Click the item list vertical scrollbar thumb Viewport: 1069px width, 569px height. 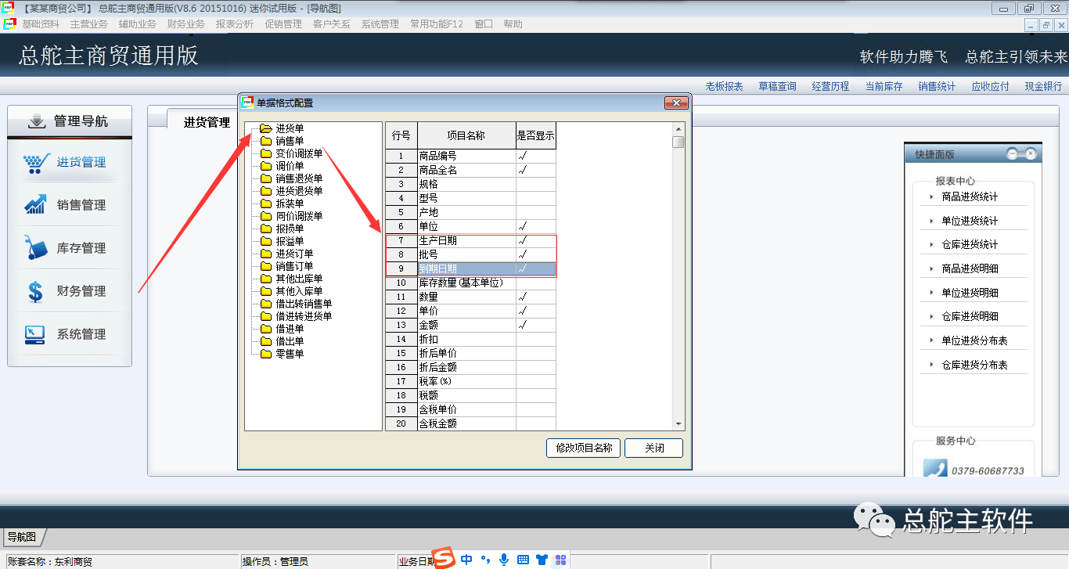(678, 142)
